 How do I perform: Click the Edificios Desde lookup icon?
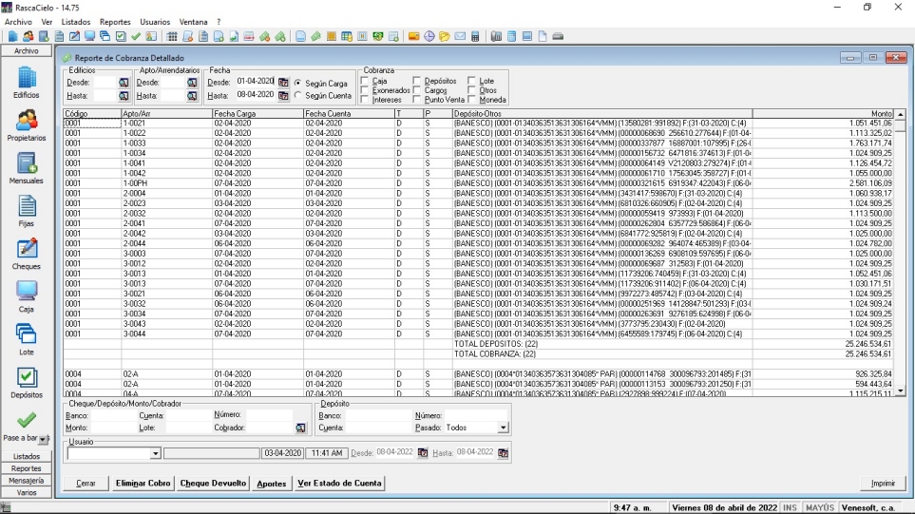coord(124,83)
